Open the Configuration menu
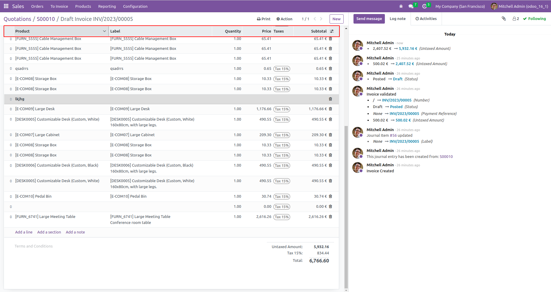Image resolution: width=551 pixels, height=292 pixels. pyautogui.click(x=135, y=6)
